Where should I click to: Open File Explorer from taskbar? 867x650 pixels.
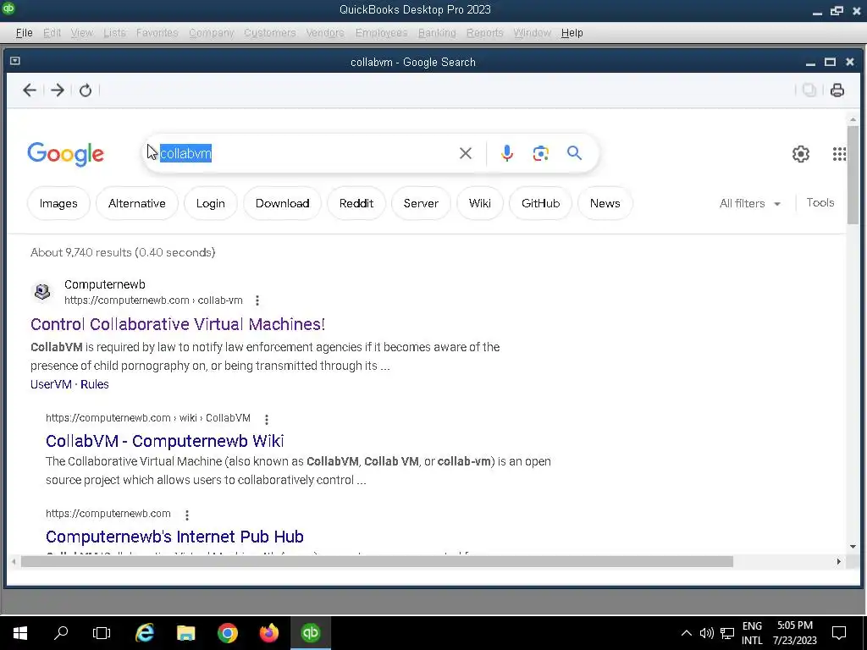pos(185,633)
